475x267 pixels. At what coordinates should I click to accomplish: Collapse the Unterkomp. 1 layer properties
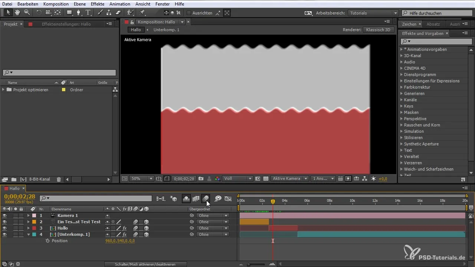pyautogui.click(x=28, y=234)
